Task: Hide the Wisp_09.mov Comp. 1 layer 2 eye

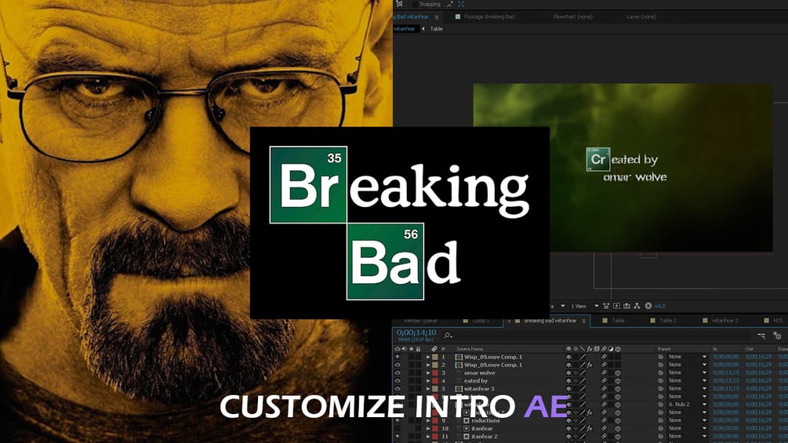Action: pos(398,365)
